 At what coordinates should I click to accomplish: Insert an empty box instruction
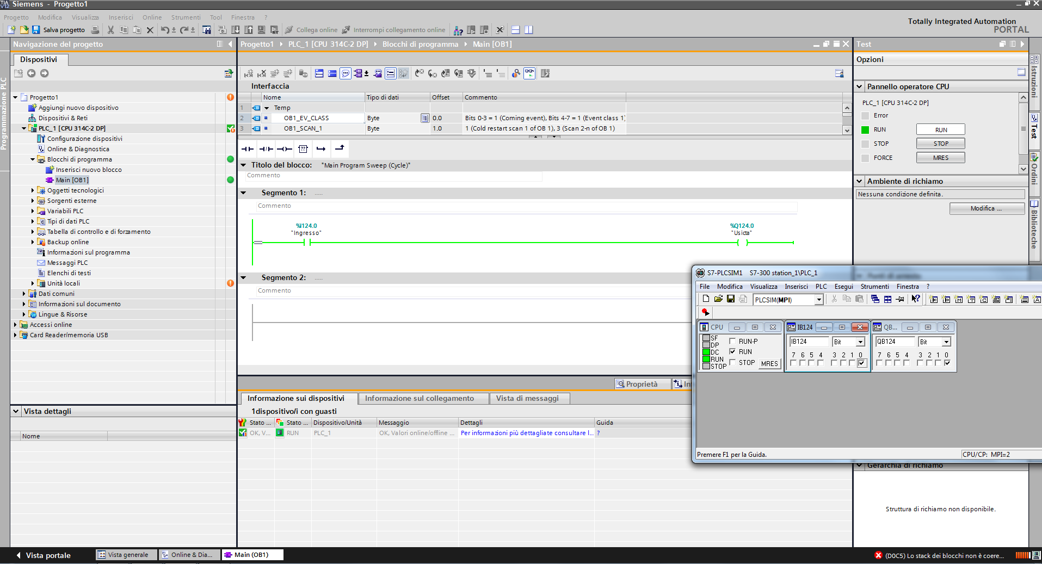pyautogui.click(x=303, y=149)
